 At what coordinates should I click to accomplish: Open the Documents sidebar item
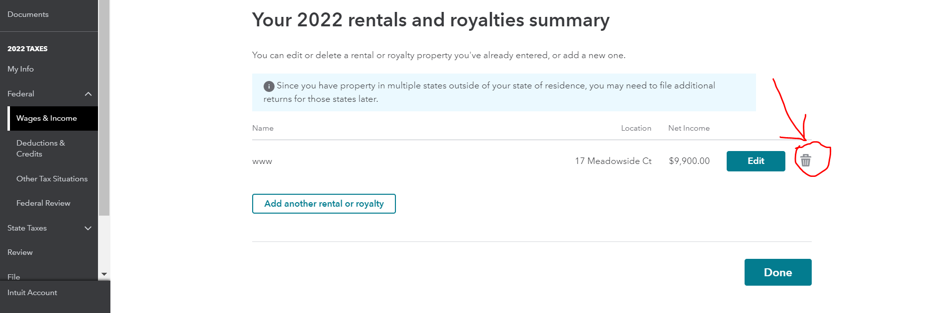click(x=28, y=14)
